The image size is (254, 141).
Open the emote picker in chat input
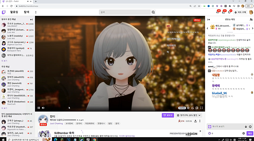click(250, 127)
